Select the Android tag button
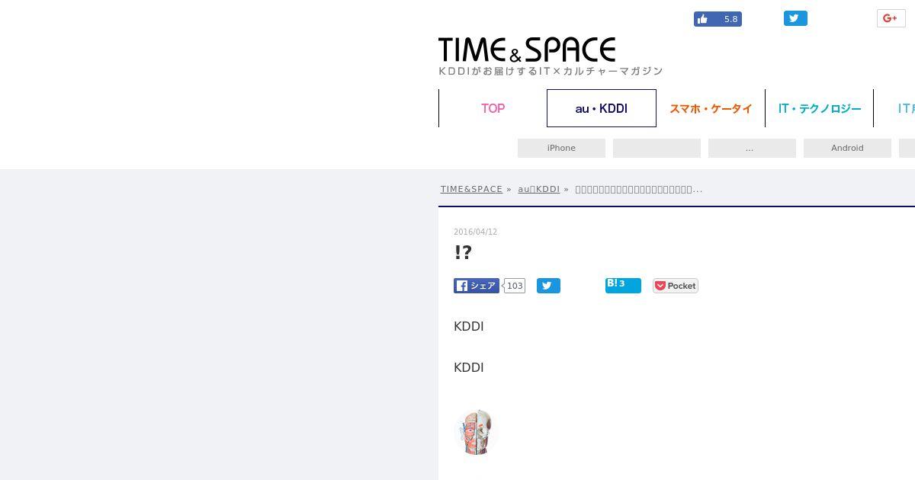The height and width of the screenshot is (480, 915). point(847,148)
